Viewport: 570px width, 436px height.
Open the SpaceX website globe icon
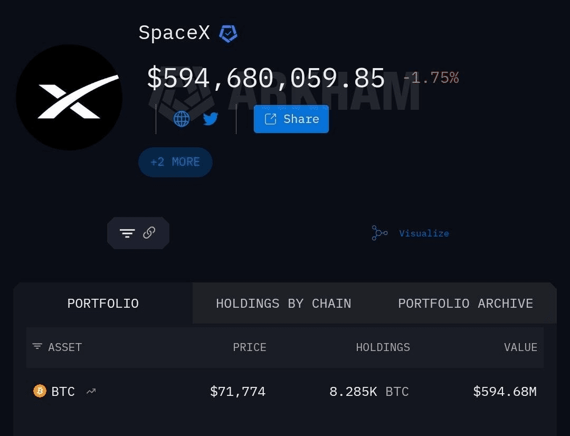point(182,119)
